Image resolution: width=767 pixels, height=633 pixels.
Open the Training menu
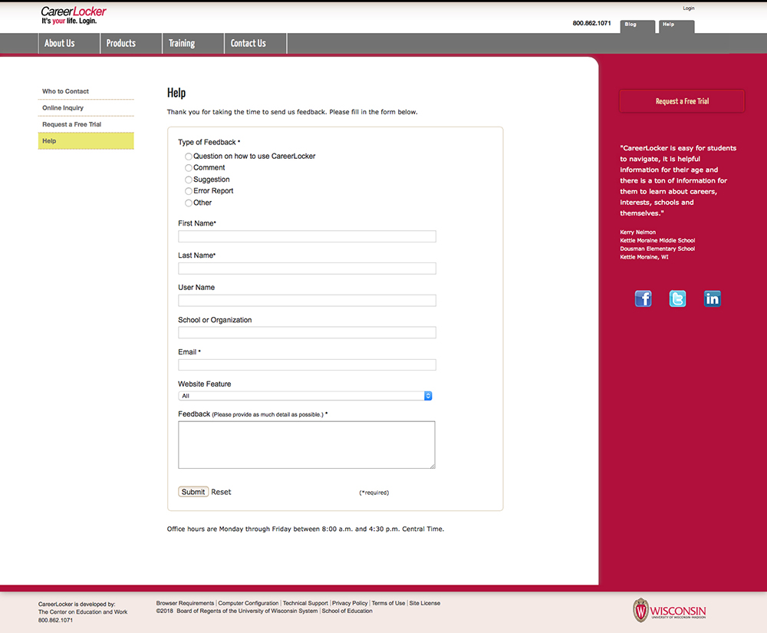(x=193, y=43)
